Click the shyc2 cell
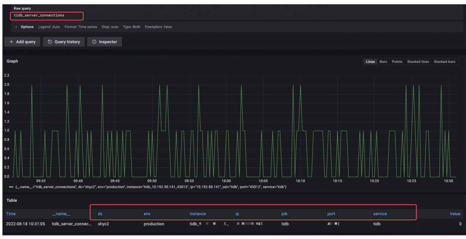Viewport: 466px width, 239px height. (103, 224)
